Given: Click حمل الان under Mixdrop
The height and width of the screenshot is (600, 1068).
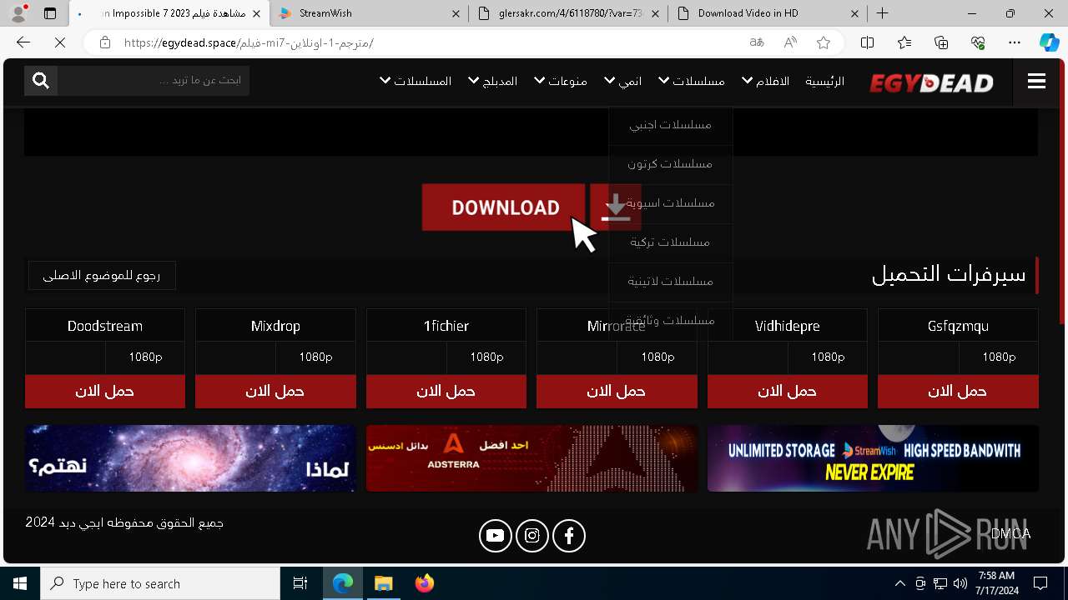Looking at the screenshot, I should coord(275,391).
